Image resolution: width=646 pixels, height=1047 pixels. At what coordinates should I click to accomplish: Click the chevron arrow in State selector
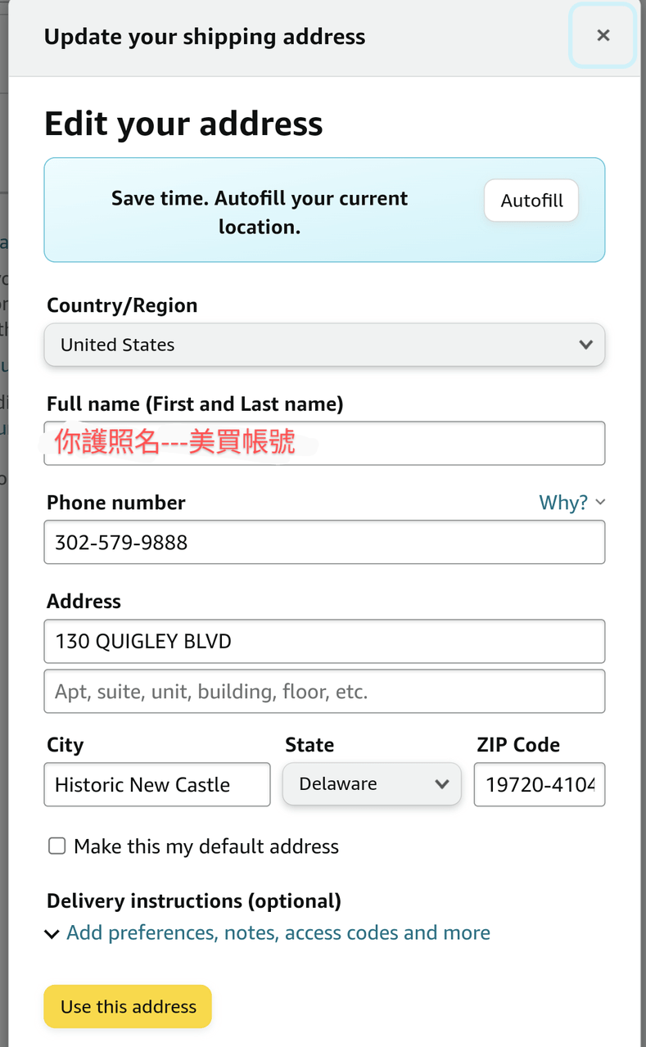[x=442, y=784]
